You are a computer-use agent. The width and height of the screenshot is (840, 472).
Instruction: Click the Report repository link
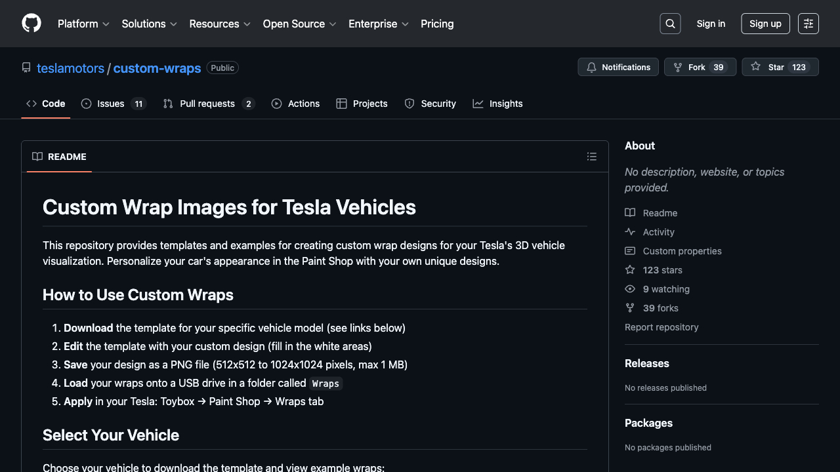[661, 327]
